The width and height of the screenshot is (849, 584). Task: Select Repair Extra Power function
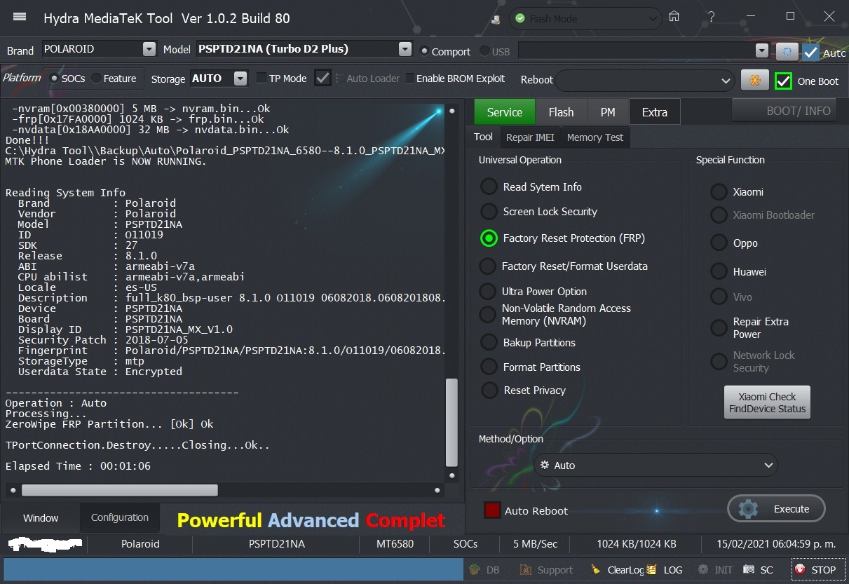point(719,327)
